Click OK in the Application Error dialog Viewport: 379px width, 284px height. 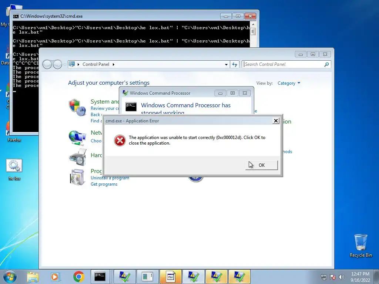click(262, 165)
